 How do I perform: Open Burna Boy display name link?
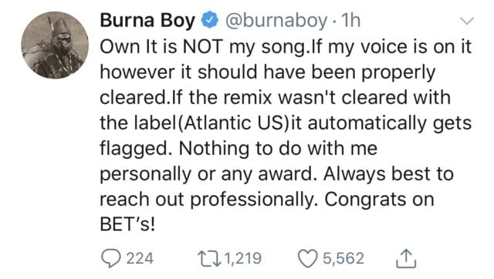[x=147, y=20]
